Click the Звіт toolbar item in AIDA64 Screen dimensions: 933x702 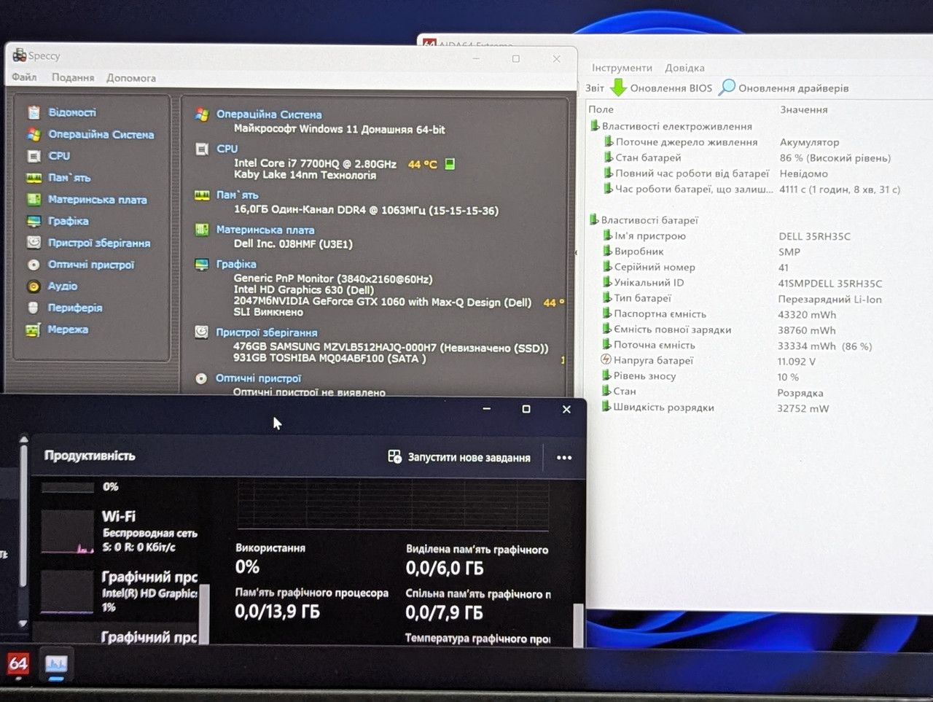coord(595,88)
